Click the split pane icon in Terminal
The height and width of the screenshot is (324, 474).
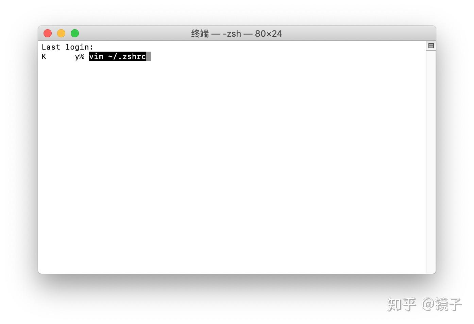click(431, 46)
